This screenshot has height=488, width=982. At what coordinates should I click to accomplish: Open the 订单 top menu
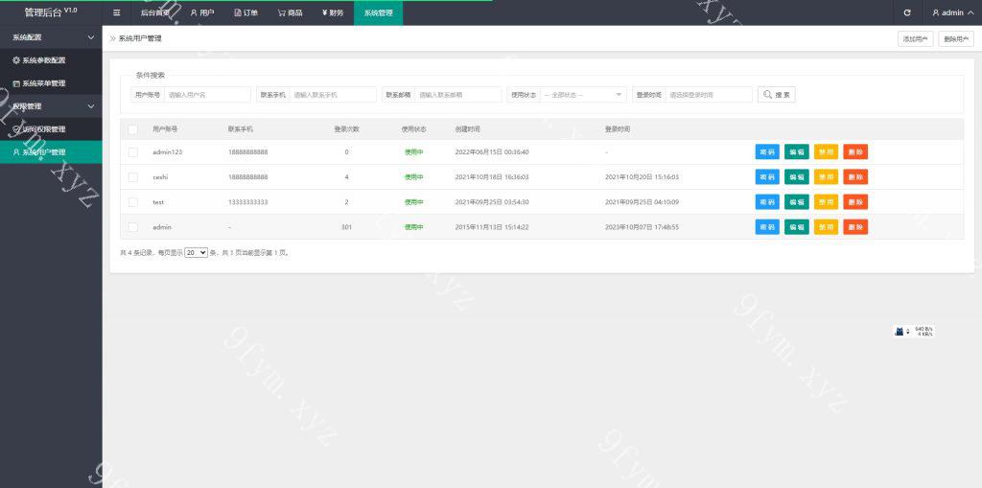245,12
